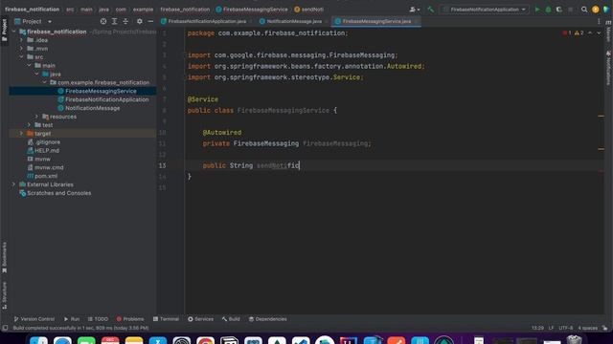Collapse the src folder
Screen dimensions: 613x344
(21, 57)
